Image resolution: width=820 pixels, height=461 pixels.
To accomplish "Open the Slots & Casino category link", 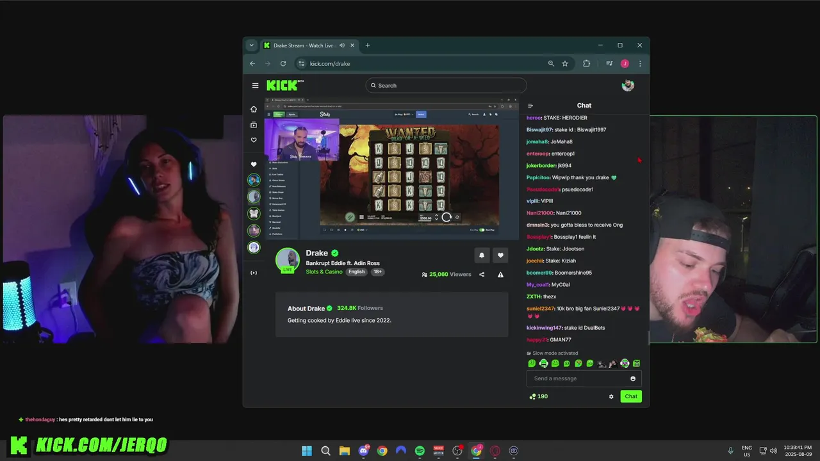I will 324,271.
